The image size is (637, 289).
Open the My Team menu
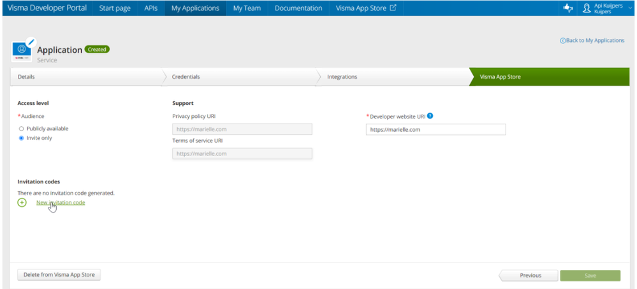[x=247, y=8]
